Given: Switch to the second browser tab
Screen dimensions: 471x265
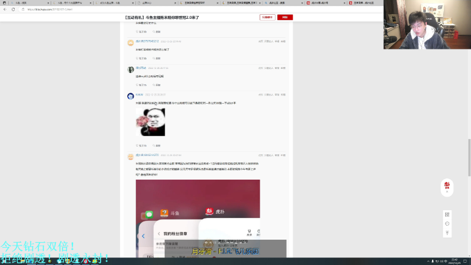Looking at the screenshot, I should (71, 3).
